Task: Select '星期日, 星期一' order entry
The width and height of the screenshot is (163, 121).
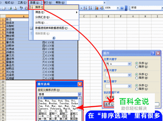Action: [58, 114]
